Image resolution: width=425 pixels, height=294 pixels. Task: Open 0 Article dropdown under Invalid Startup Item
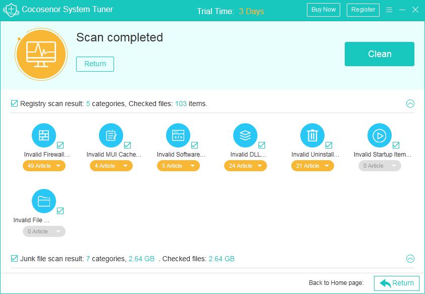(x=380, y=166)
